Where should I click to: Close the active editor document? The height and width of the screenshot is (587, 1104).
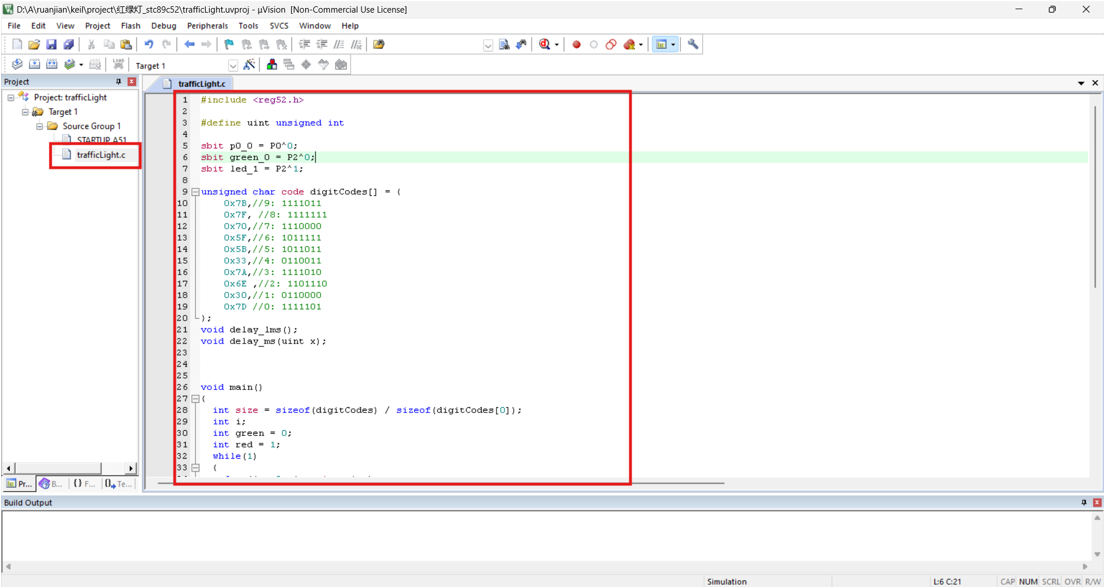(1095, 83)
